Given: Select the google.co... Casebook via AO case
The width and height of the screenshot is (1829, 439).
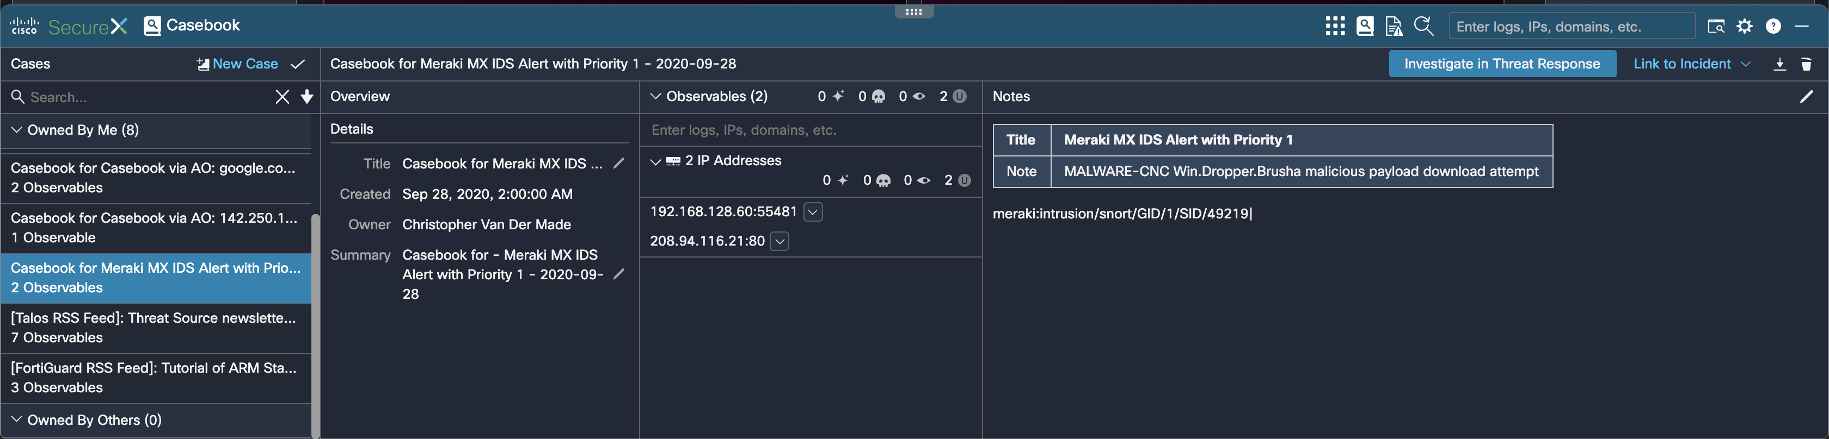Looking at the screenshot, I should pos(156,178).
